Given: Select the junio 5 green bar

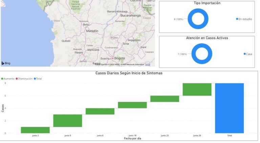Looking at the screenshot, I should [68, 120].
